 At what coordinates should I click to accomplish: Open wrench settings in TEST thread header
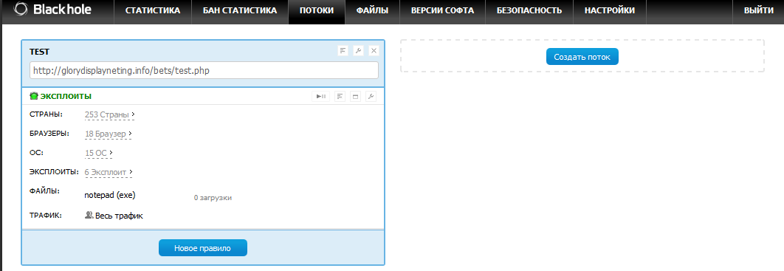pyautogui.click(x=358, y=50)
